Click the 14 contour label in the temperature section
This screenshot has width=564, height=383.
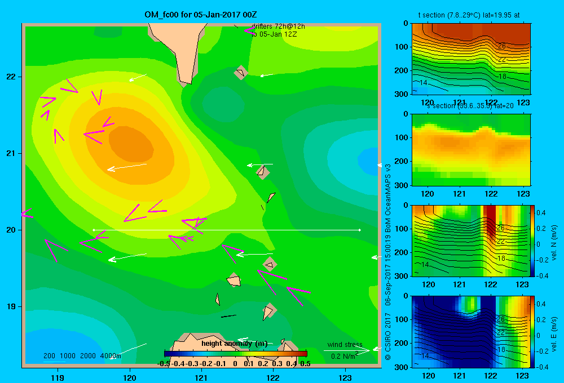click(x=424, y=83)
